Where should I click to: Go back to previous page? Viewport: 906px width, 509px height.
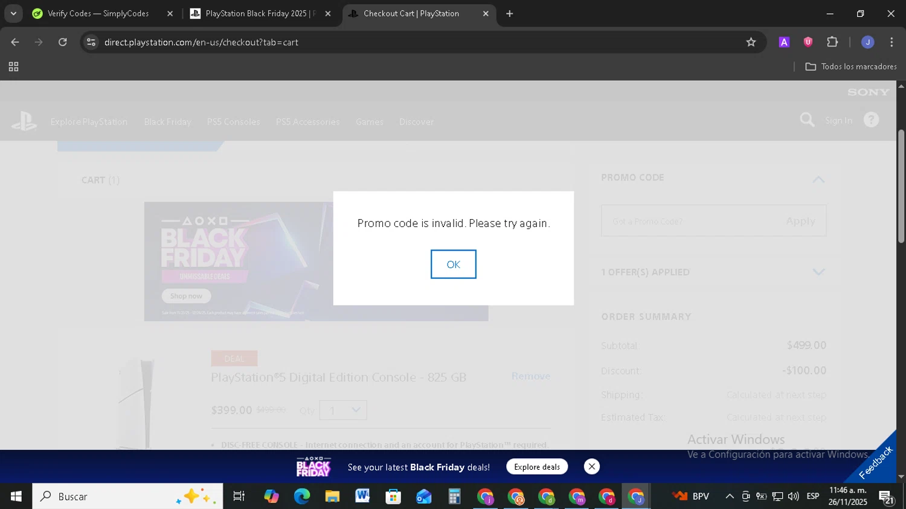pyautogui.click(x=15, y=42)
